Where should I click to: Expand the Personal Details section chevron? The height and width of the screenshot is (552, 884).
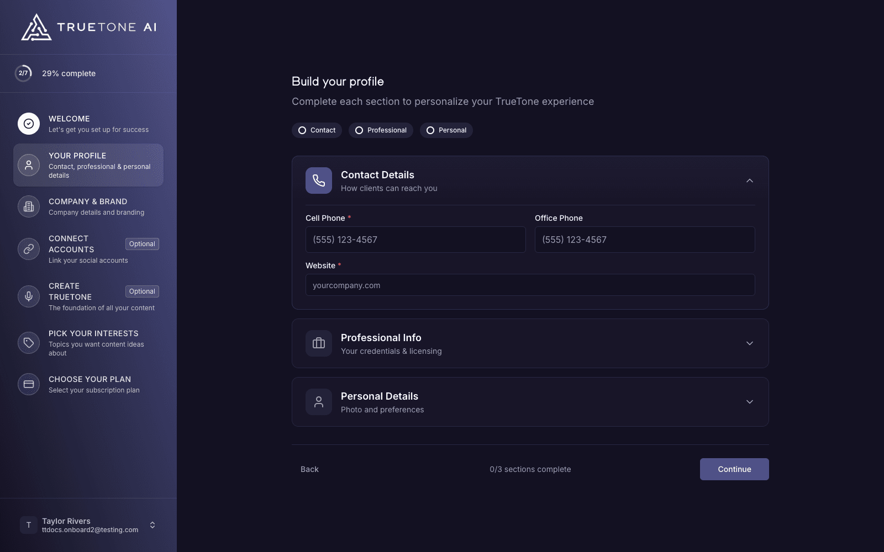coord(750,402)
